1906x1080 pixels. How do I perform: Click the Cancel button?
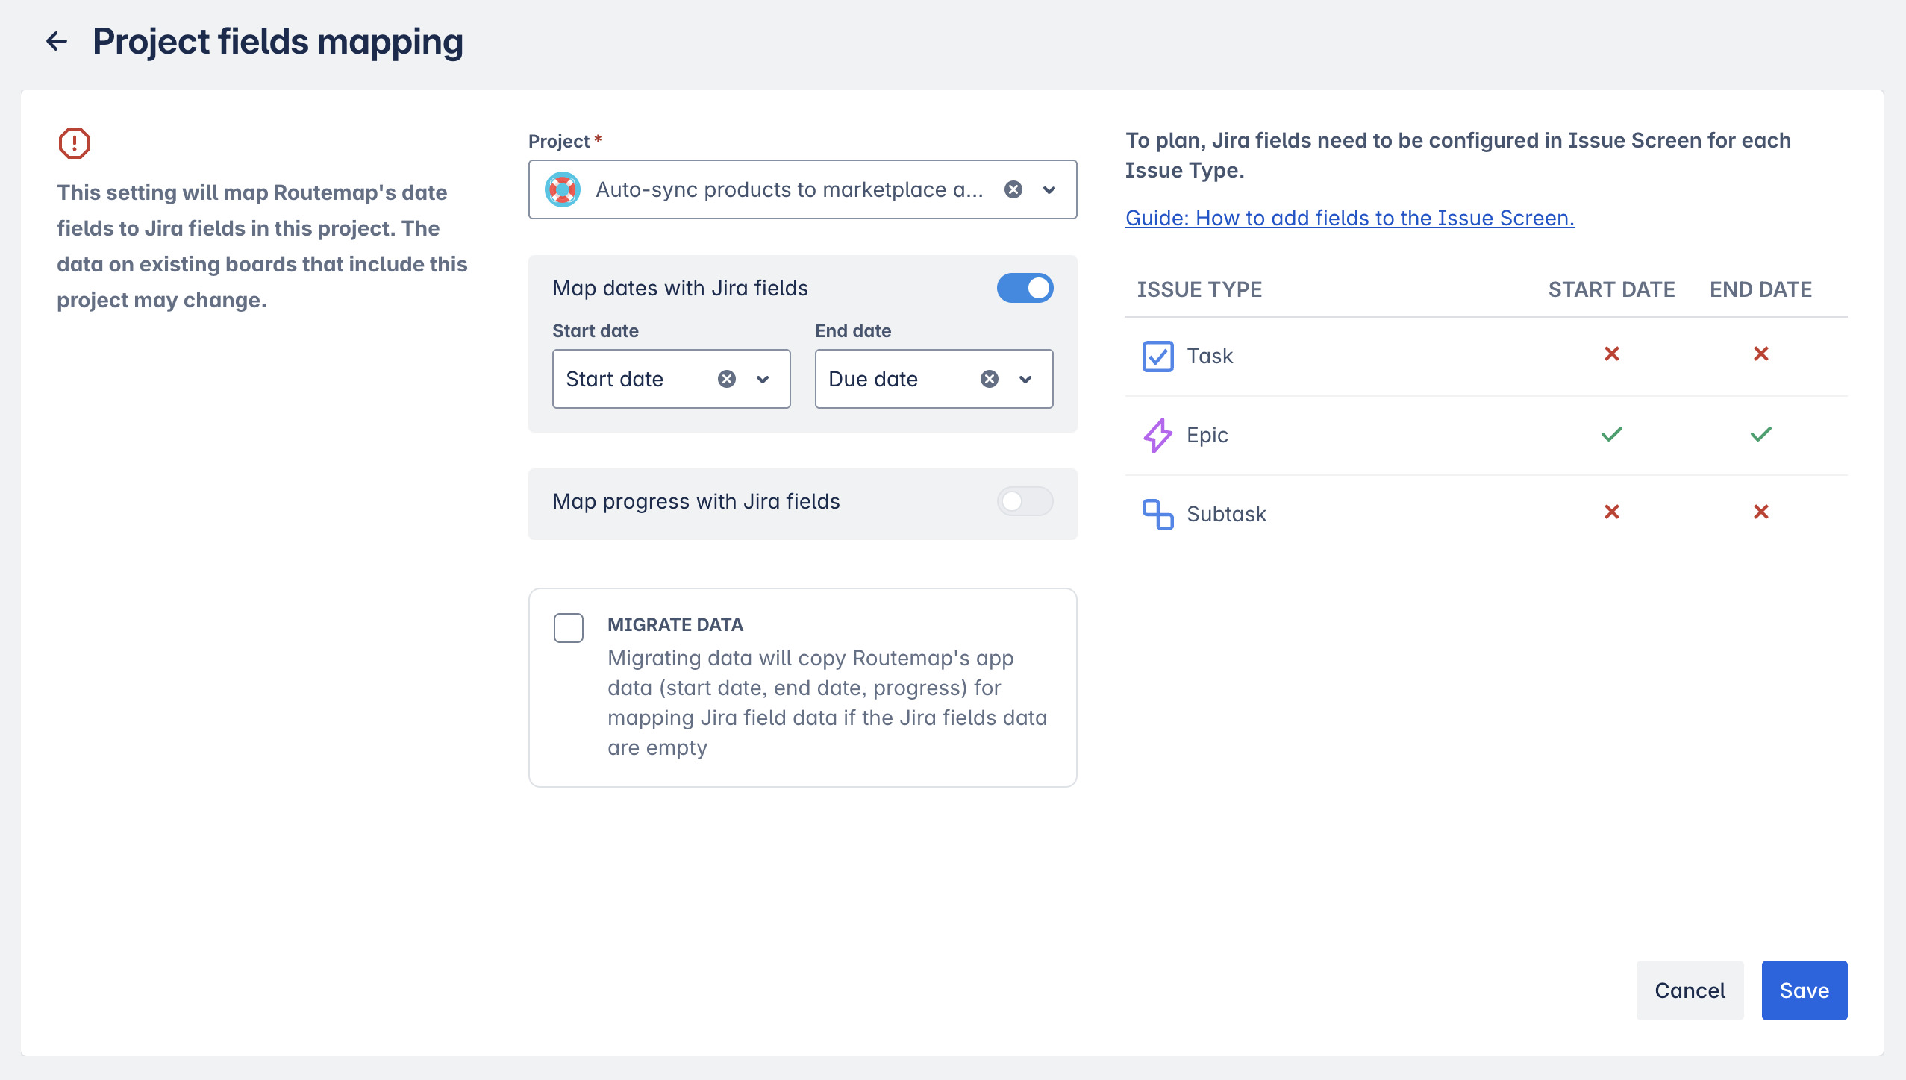pyautogui.click(x=1690, y=990)
